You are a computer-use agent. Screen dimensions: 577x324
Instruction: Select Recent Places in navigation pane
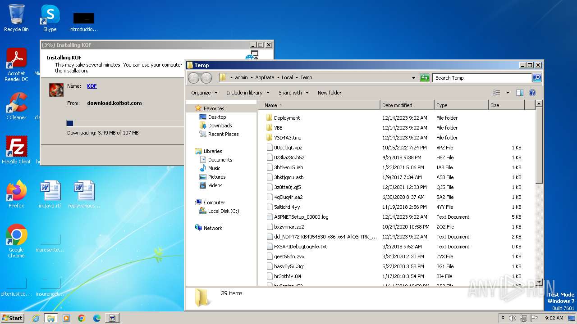click(x=223, y=134)
